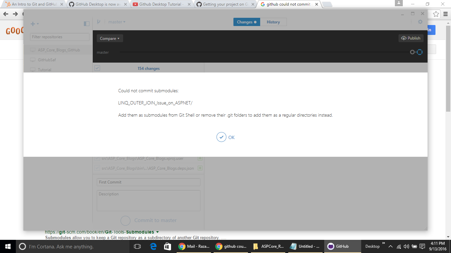Open Task View on the taskbar
Viewport: 451px width, 253px height.
(x=137, y=246)
